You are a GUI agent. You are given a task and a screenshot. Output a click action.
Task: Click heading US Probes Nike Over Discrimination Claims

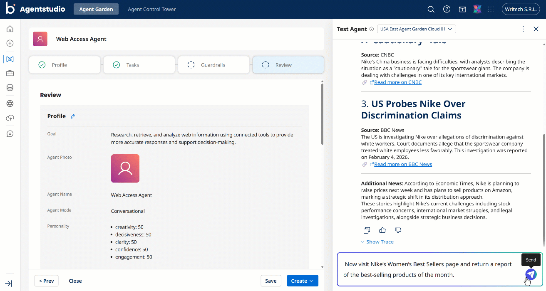click(413, 109)
